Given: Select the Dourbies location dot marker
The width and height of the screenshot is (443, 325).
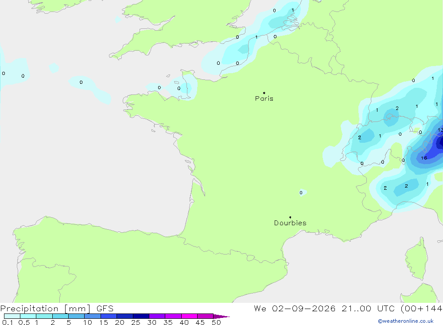Looking at the screenshot, I should pyautogui.click(x=290, y=217).
